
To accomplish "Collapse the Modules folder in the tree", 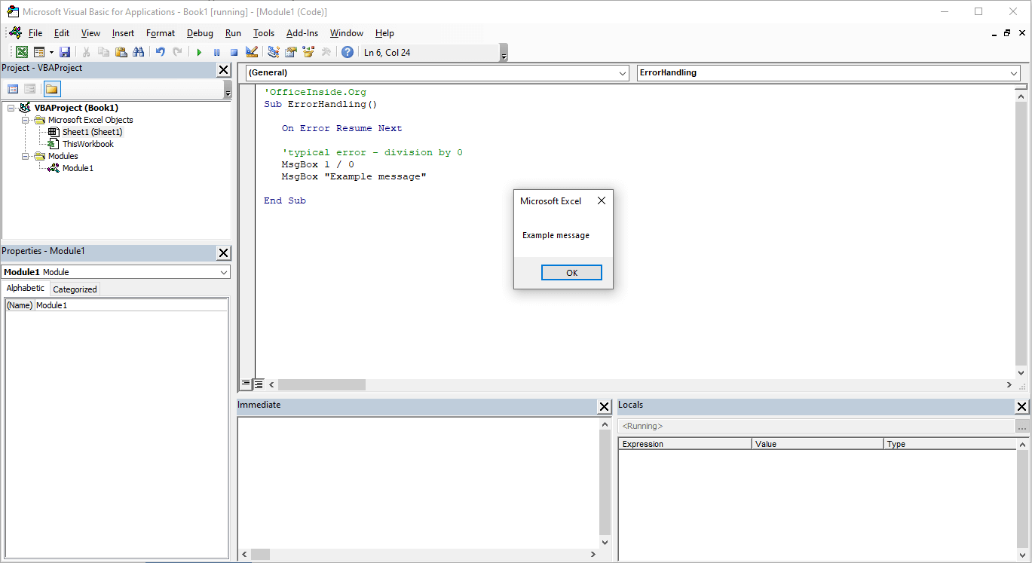I will click(25, 156).
